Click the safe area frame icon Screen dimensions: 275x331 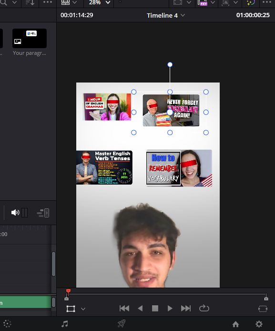178,2
